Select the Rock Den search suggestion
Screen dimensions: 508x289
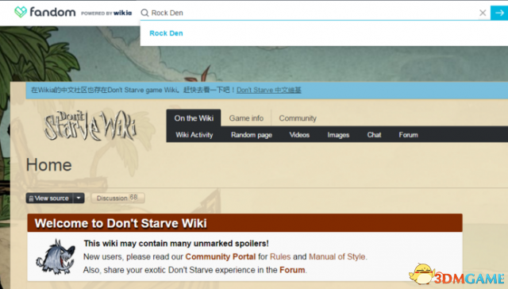coord(166,33)
